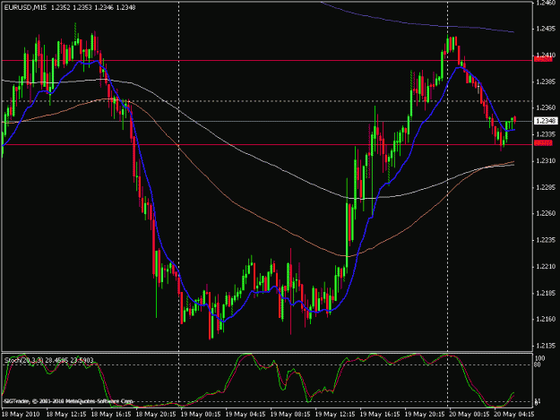Click the 1.2435 price axis label
This screenshot has height=420, width=560.
tap(546, 29)
